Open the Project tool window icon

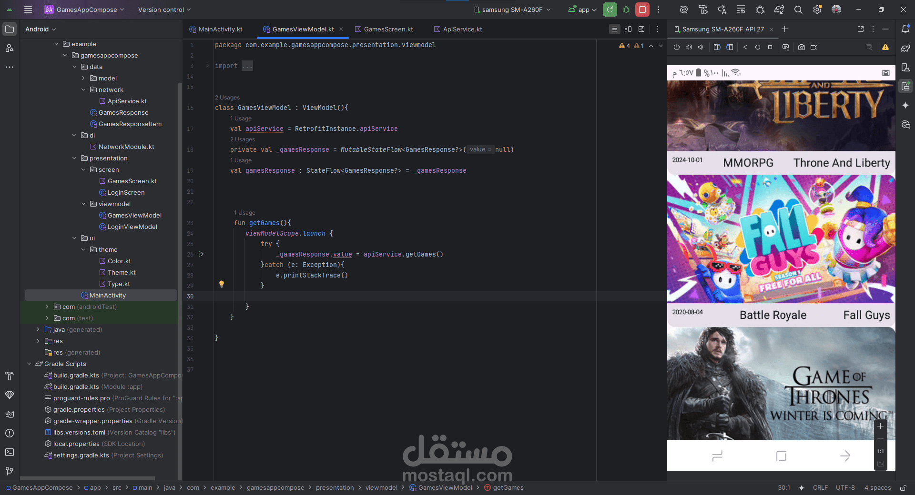point(10,29)
